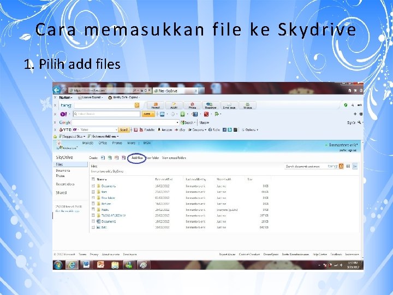The image size is (393, 295).
Task: Click the View synced folders link
Action: pyautogui.click(x=174, y=158)
